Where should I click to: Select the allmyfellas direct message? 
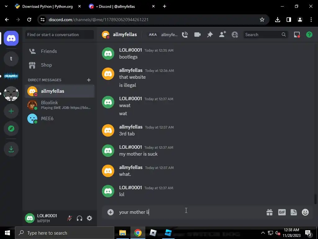60,91
